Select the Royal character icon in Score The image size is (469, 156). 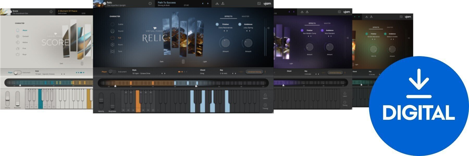point(17,55)
